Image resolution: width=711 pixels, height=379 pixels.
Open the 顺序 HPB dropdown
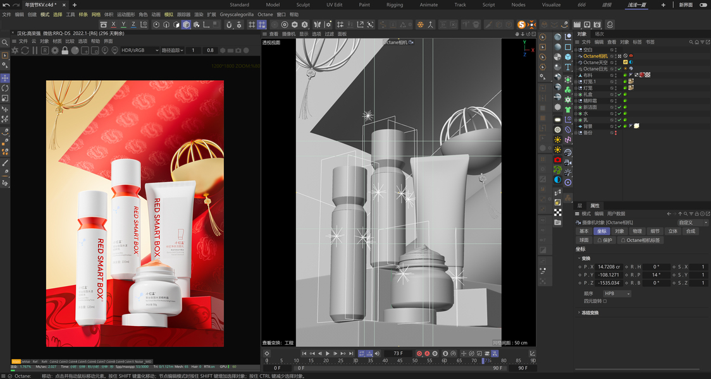617,294
